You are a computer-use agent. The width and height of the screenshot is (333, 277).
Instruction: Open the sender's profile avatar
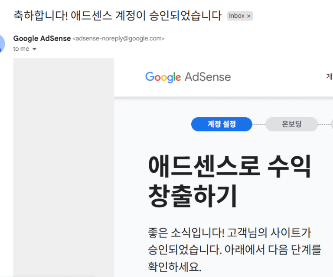click(2, 43)
